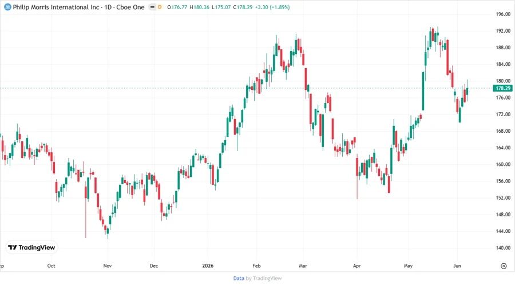Click the 176.00 price axis label
Screen dimensions: 515x285
[503, 97]
